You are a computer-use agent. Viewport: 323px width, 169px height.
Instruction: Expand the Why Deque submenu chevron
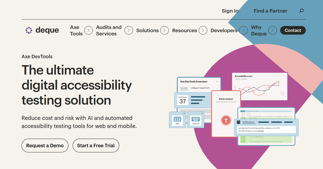pos(273,30)
